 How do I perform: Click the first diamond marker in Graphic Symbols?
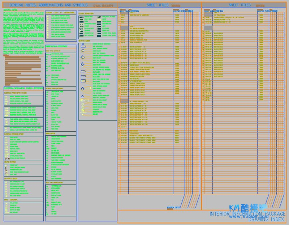(83, 56)
